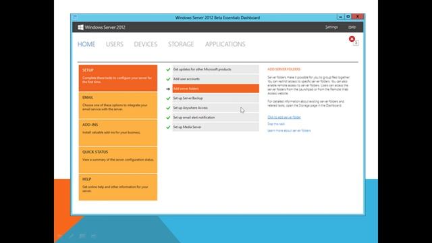Image resolution: width=432 pixels, height=243 pixels.
Task: Select the HELP category tile
Action: (x=118, y=187)
